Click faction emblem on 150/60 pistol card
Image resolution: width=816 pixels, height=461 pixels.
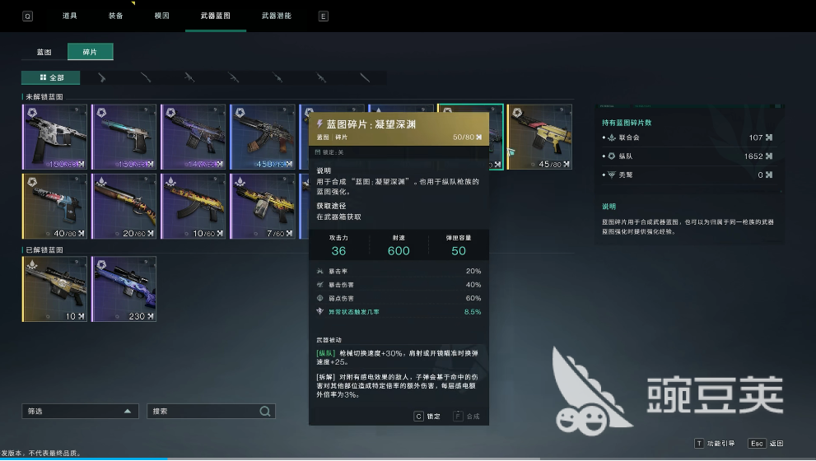coord(101,113)
